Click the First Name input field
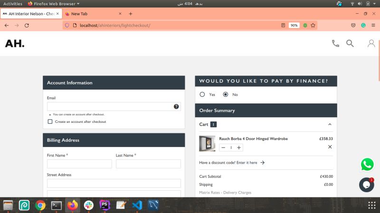 79,164
